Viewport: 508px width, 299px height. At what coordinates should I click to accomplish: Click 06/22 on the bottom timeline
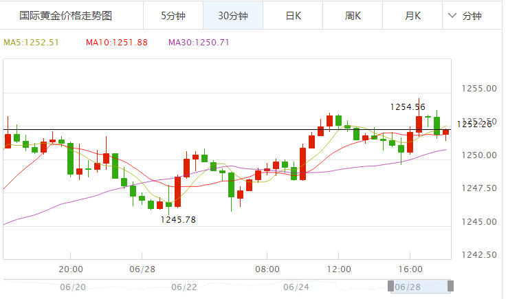click(184, 287)
